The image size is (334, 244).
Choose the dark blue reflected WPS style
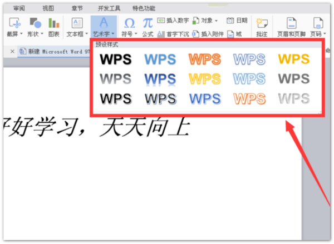tap(160, 79)
